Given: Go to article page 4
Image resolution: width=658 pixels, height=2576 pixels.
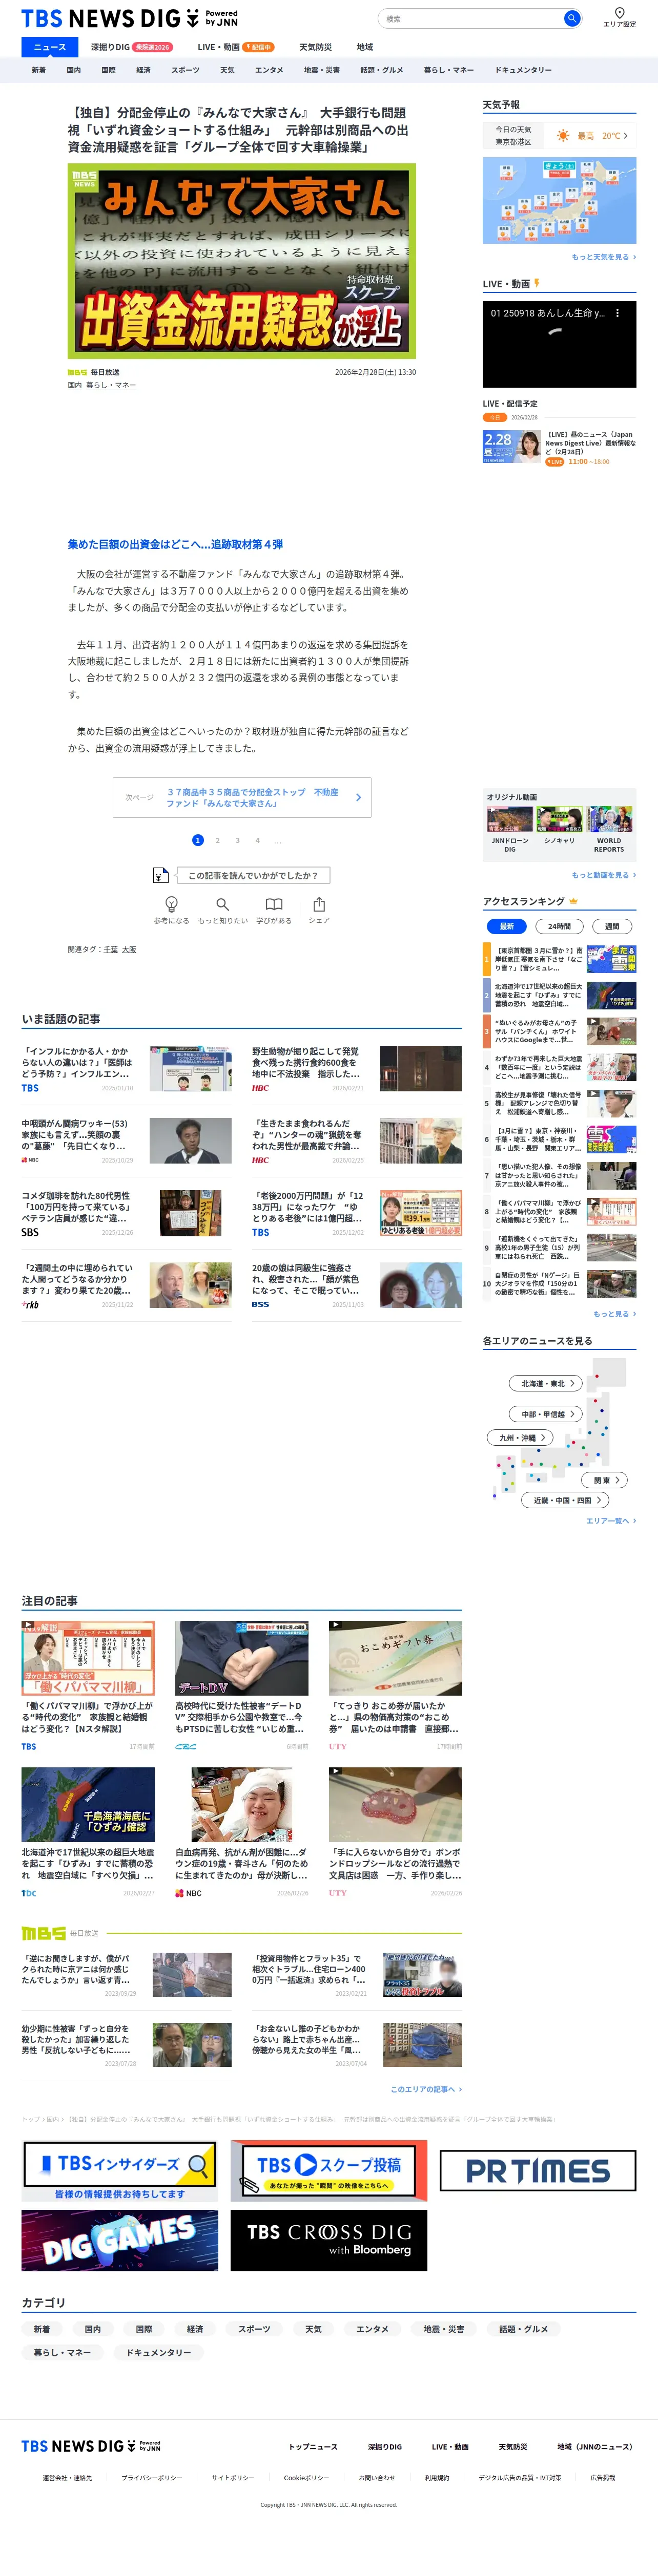Looking at the screenshot, I should point(257,840).
